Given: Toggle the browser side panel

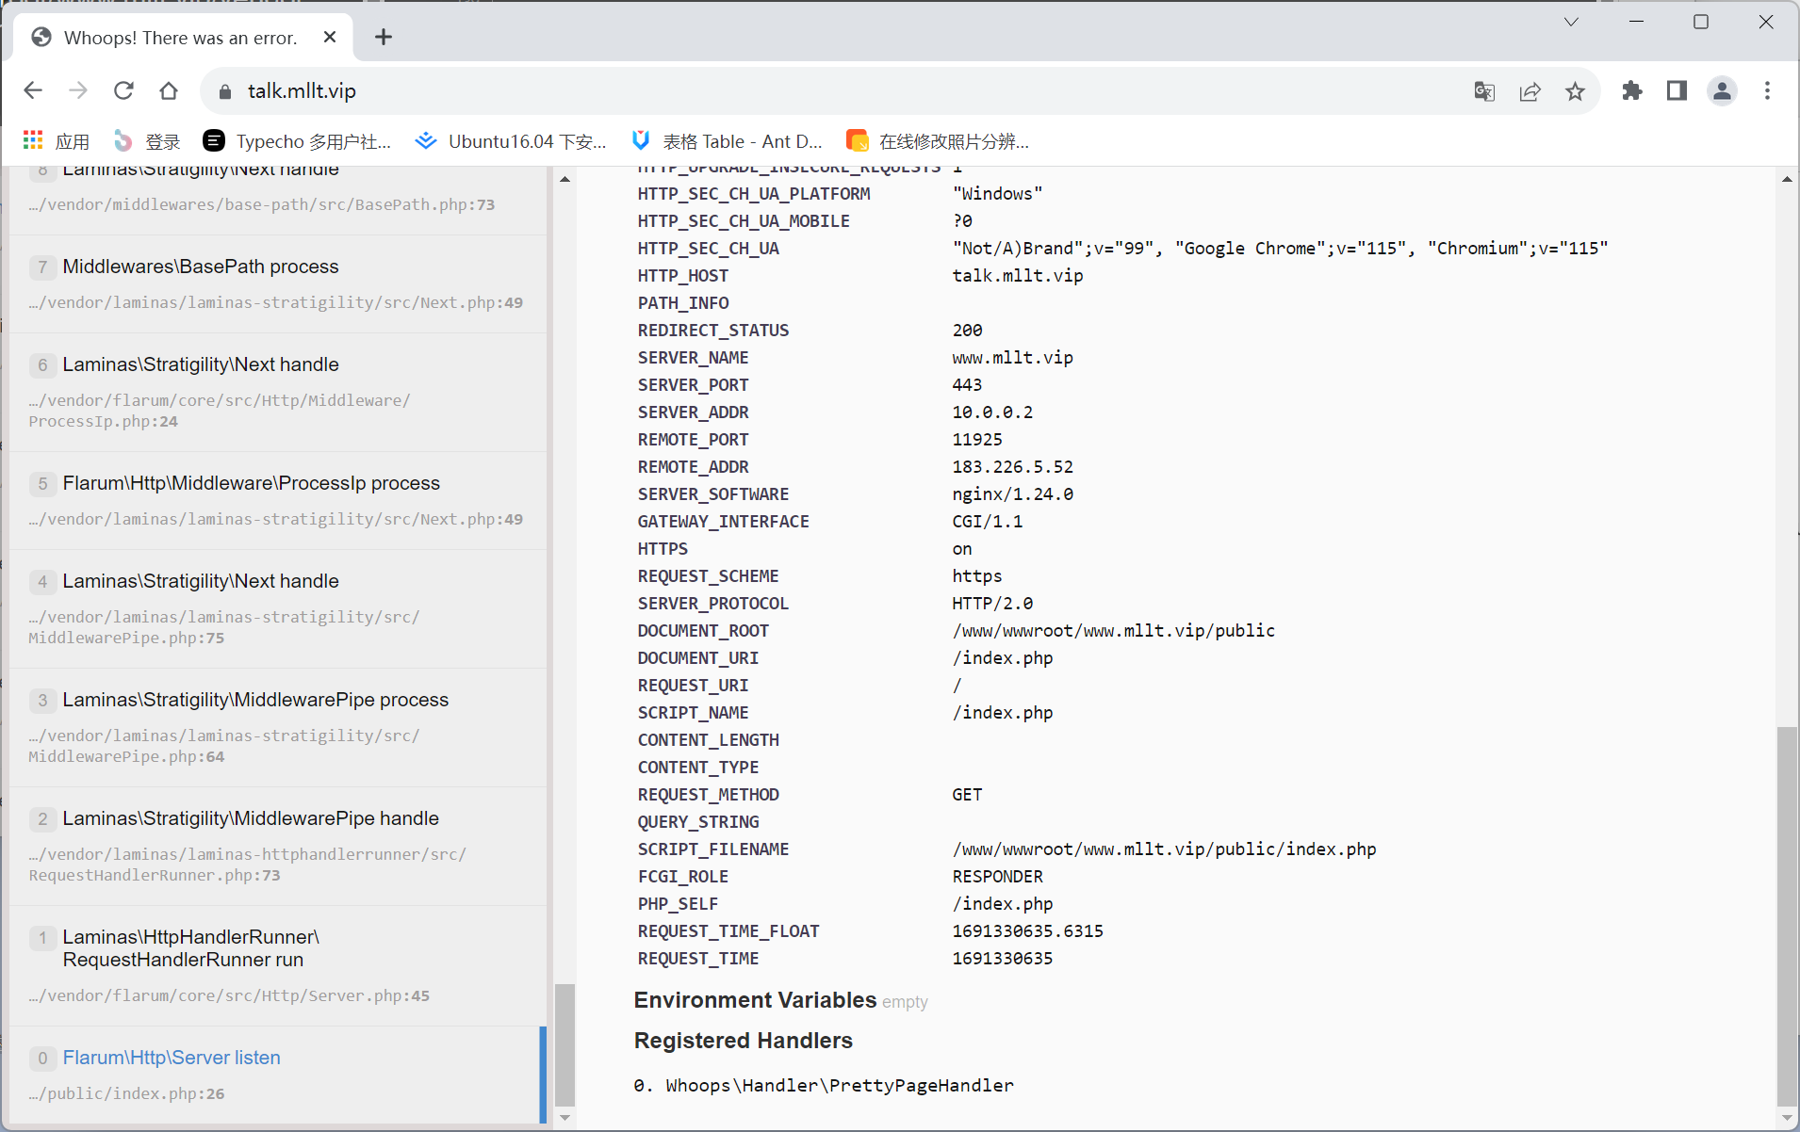Looking at the screenshot, I should pyautogui.click(x=1677, y=90).
